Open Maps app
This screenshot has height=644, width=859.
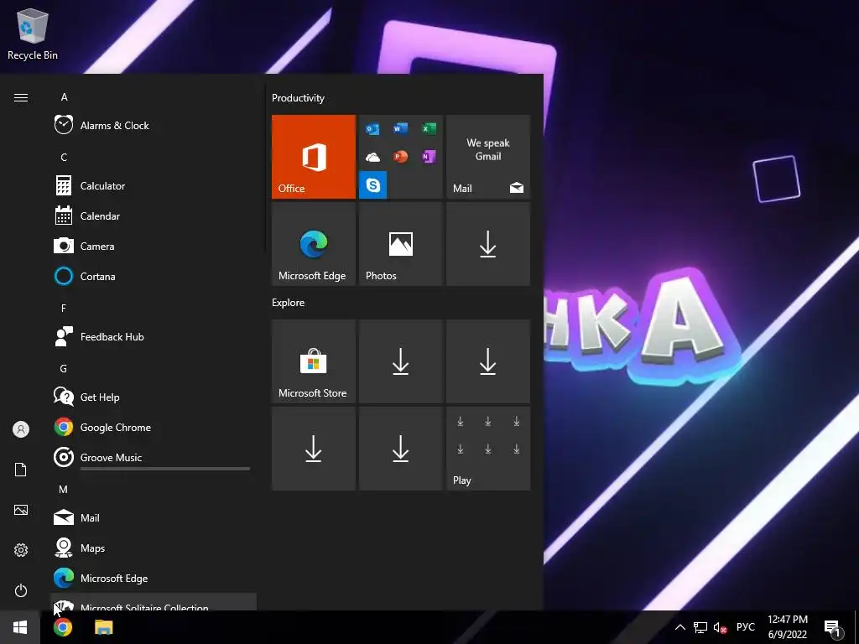click(x=154, y=548)
